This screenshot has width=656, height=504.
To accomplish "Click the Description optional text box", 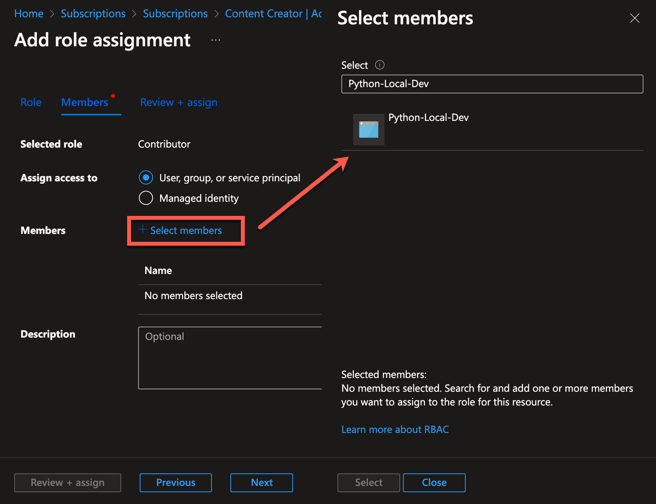I will click(230, 358).
